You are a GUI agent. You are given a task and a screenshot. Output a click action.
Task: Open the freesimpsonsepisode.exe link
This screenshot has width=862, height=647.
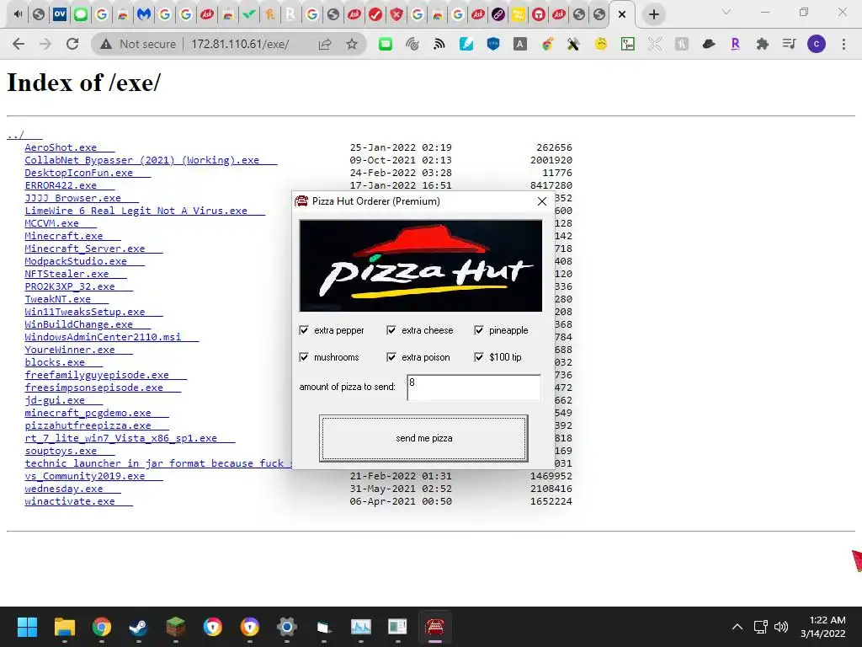click(x=93, y=388)
